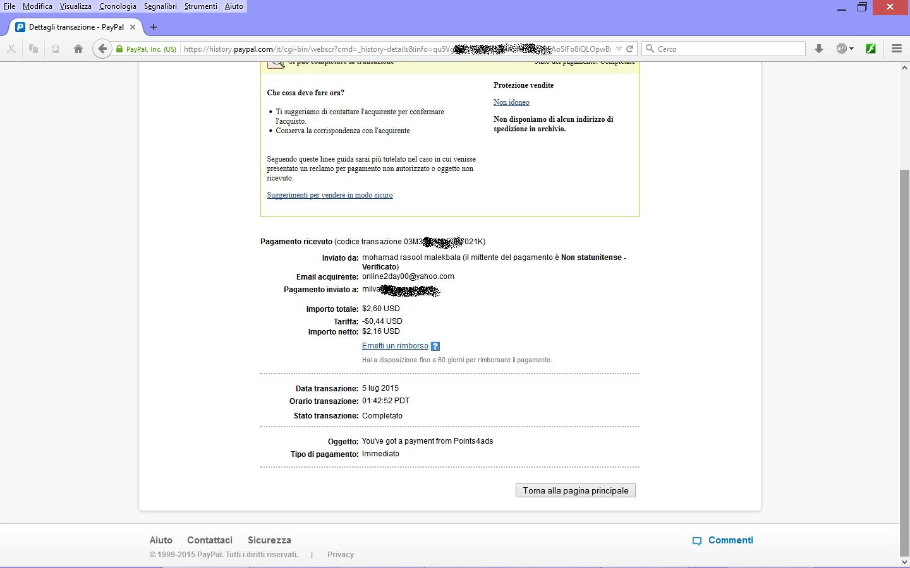This screenshot has width=910, height=568.
Task: Open the Modifica menu
Action: [37, 6]
